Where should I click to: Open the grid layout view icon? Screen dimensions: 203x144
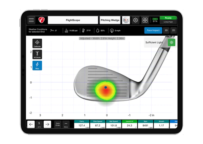pos(145,20)
